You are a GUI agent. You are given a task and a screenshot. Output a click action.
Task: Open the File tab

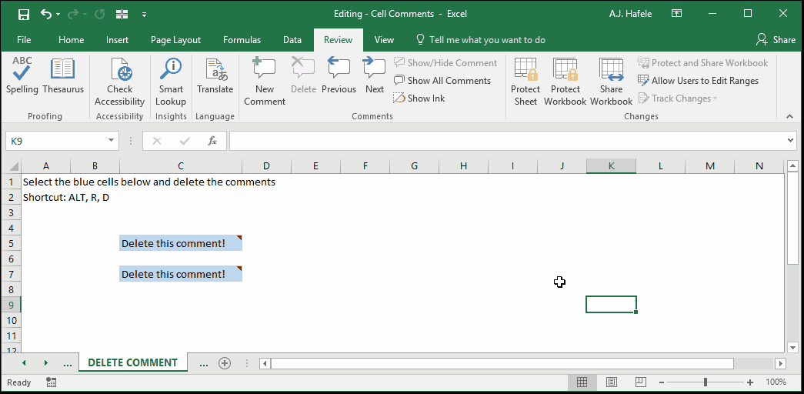tap(24, 39)
